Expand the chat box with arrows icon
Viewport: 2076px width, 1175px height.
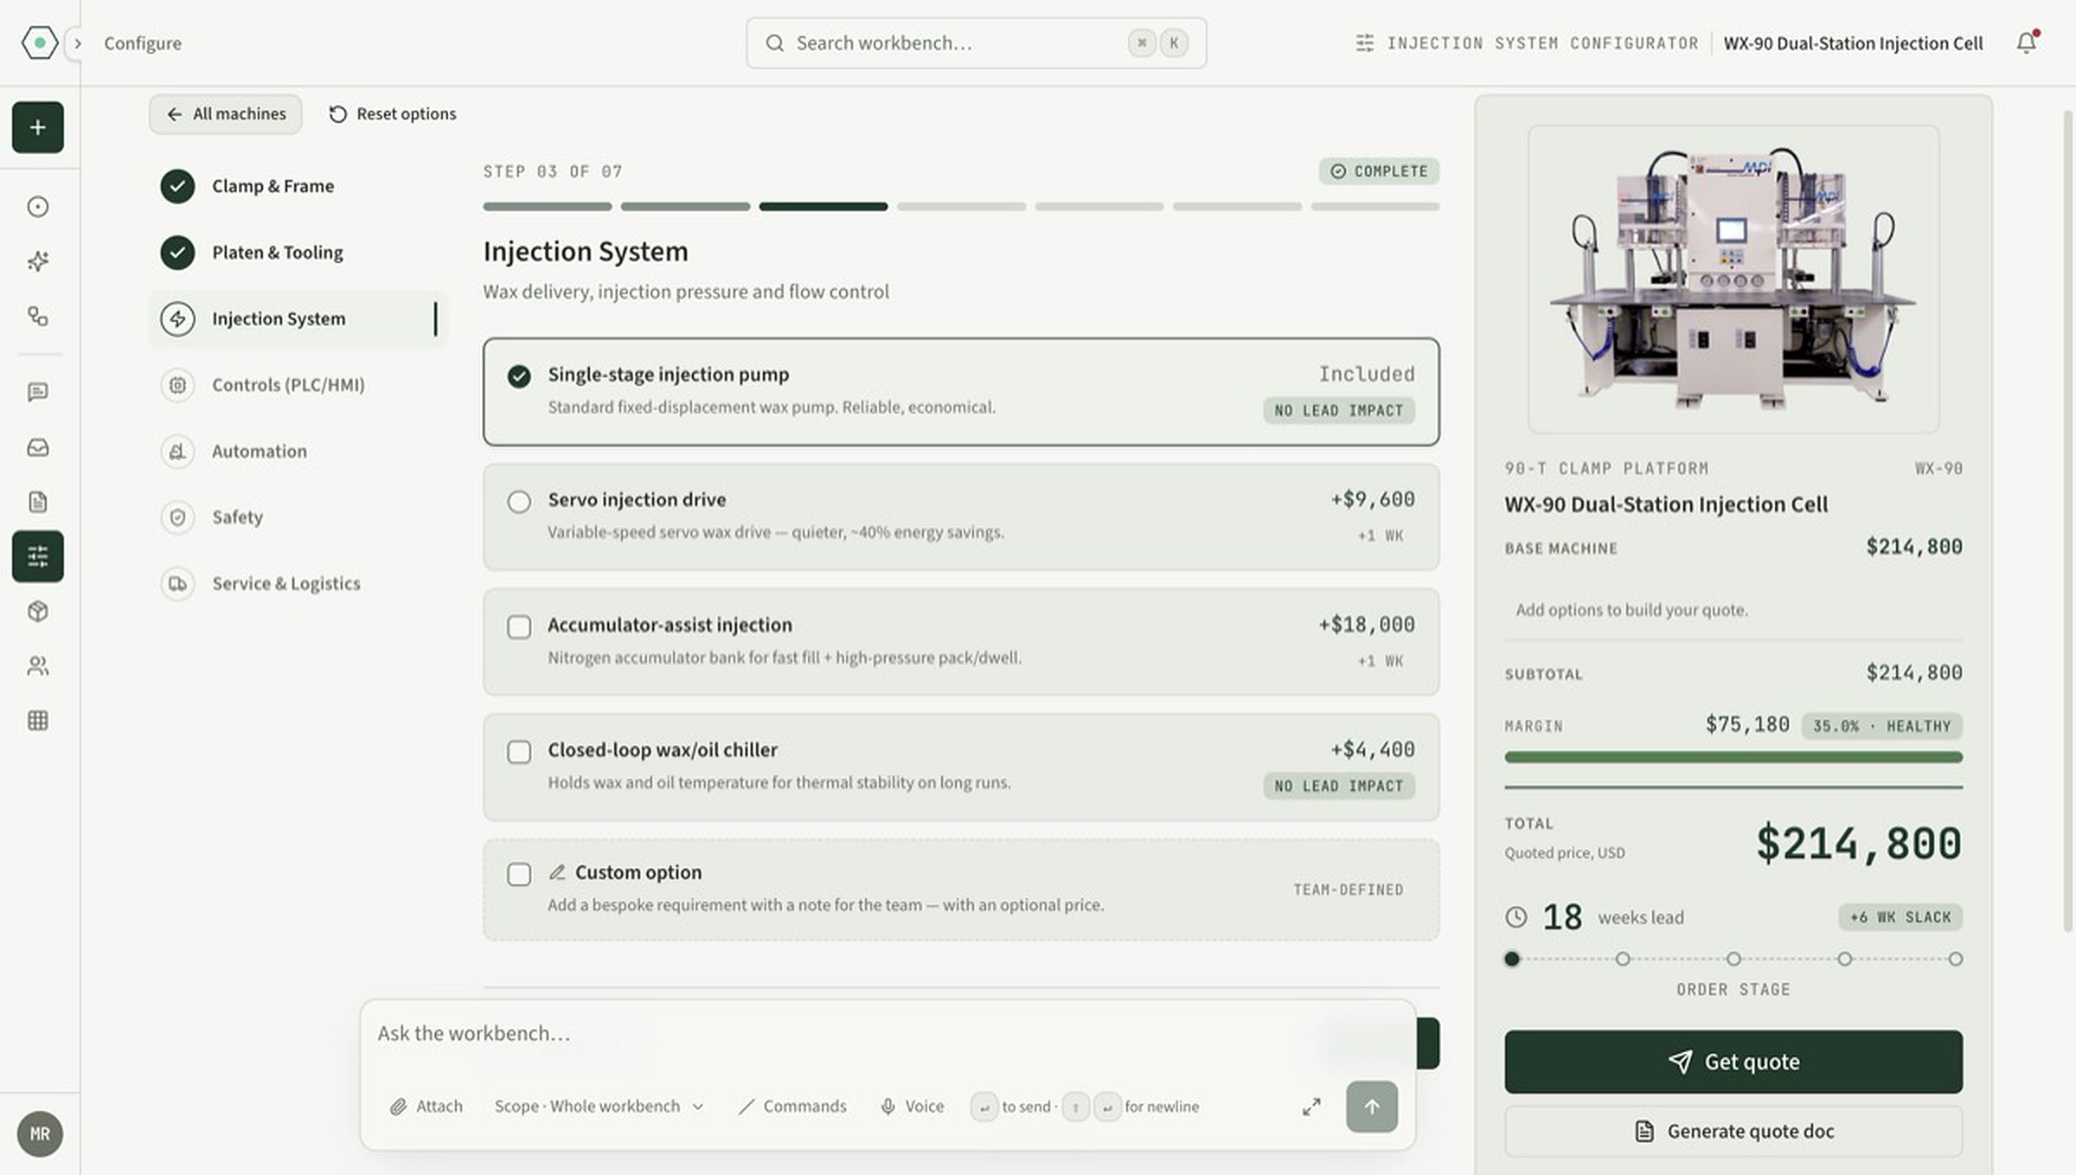click(x=1311, y=1107)
